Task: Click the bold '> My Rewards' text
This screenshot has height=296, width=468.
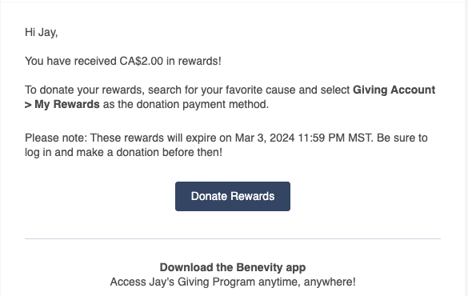Action: [62, 105]
